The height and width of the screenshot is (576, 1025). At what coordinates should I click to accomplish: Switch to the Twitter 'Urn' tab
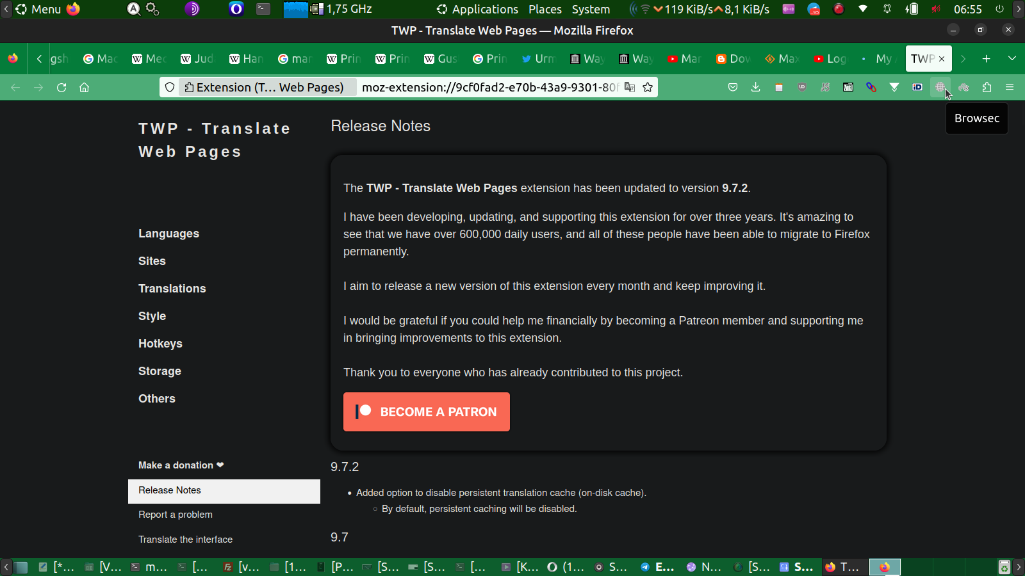tap(538, 59)
